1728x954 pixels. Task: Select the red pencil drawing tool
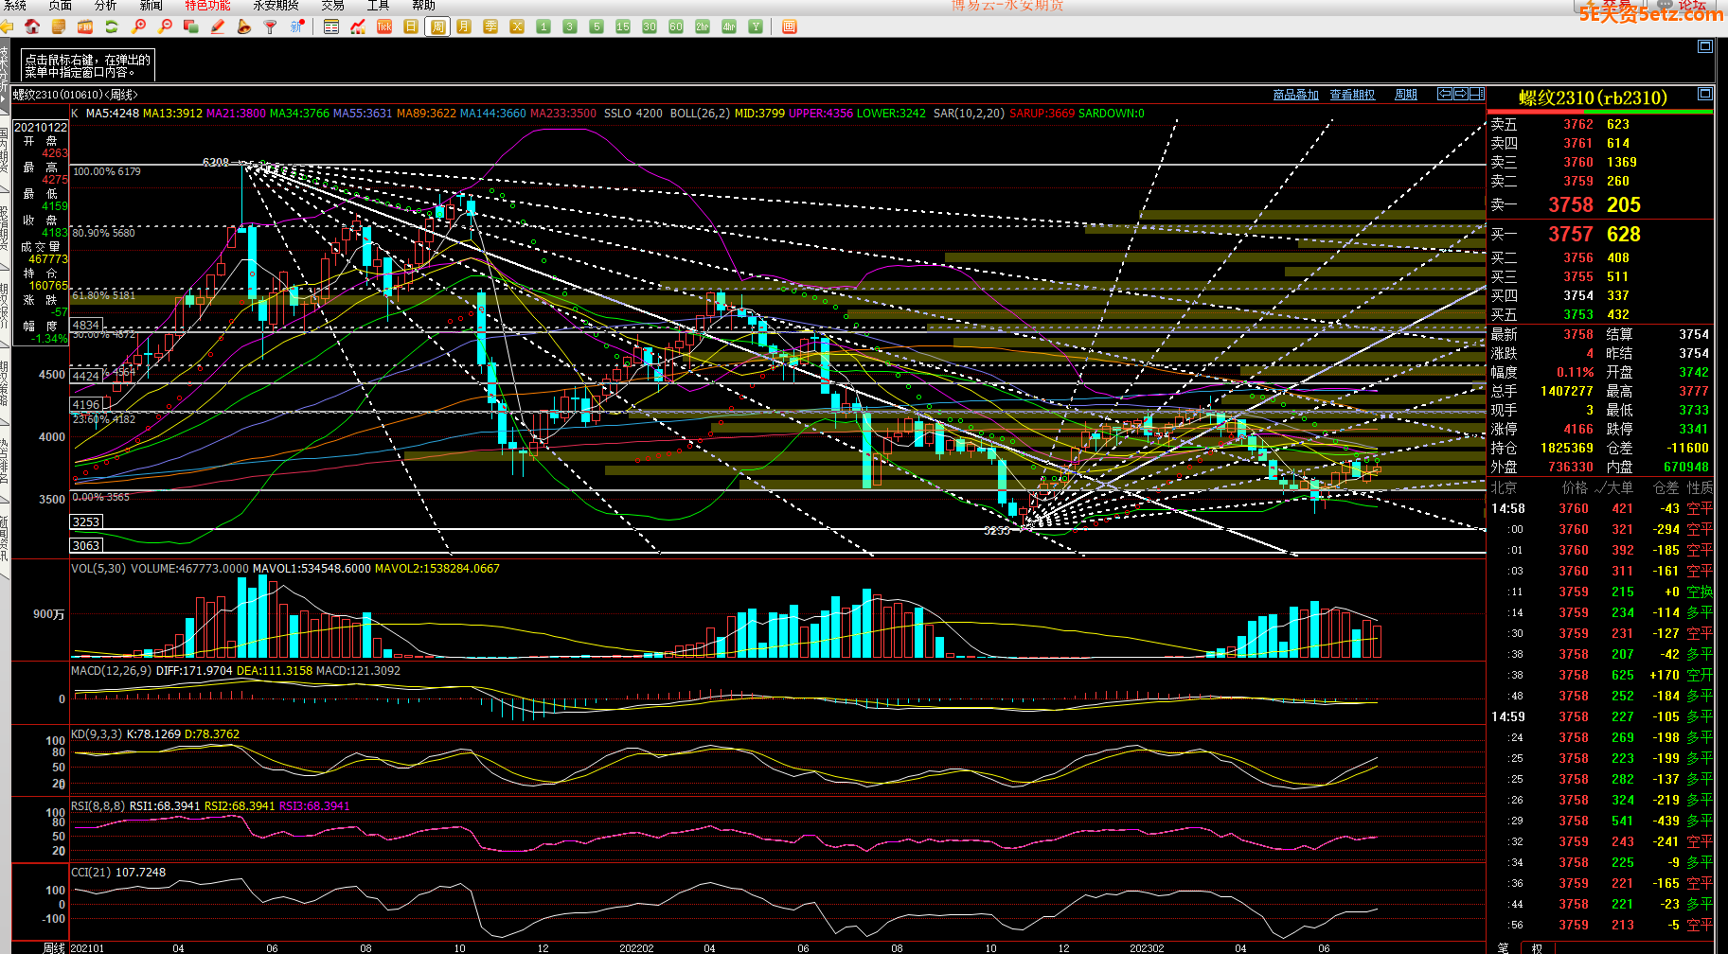[218, 26]
